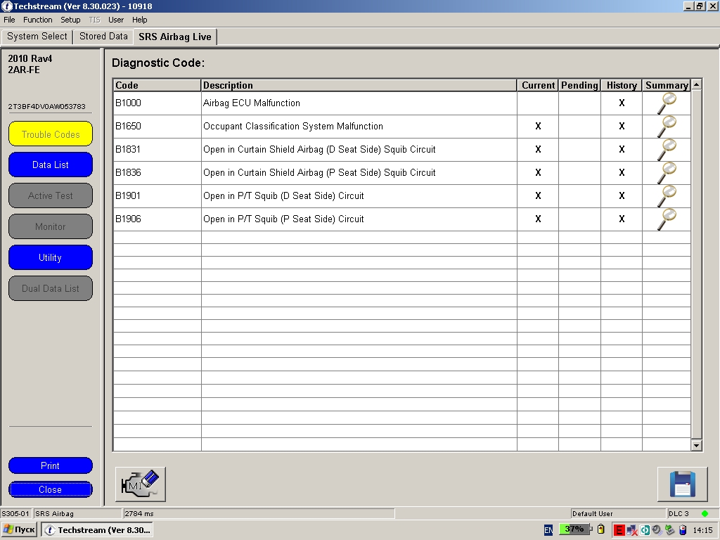The image size is (720, 540).
Task: Click the 14:15 taskbar clock
Action: tap(702, 530)
